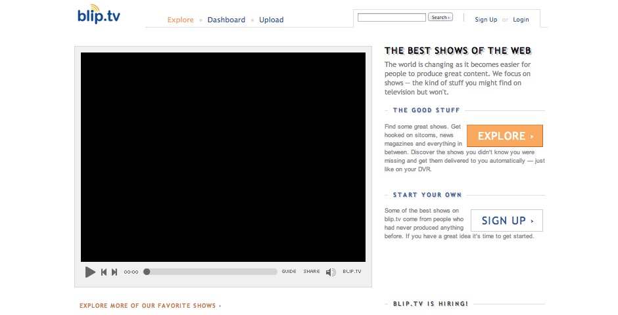618x315 pixels.
Task: Go to the Explore navigation tab
Action: [x=181, y=20]
